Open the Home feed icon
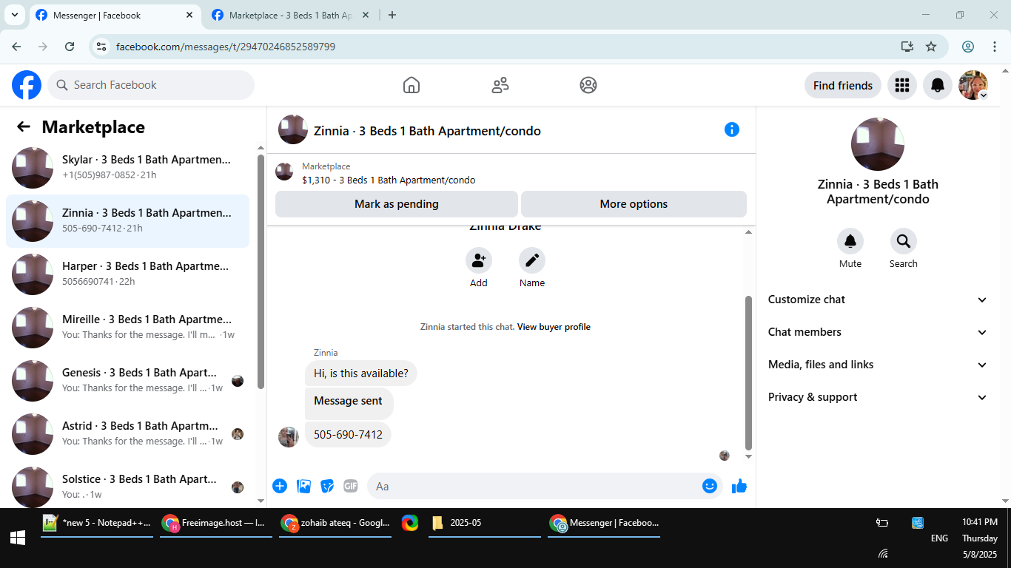1011x568 pixels. (x=412, y=85)
